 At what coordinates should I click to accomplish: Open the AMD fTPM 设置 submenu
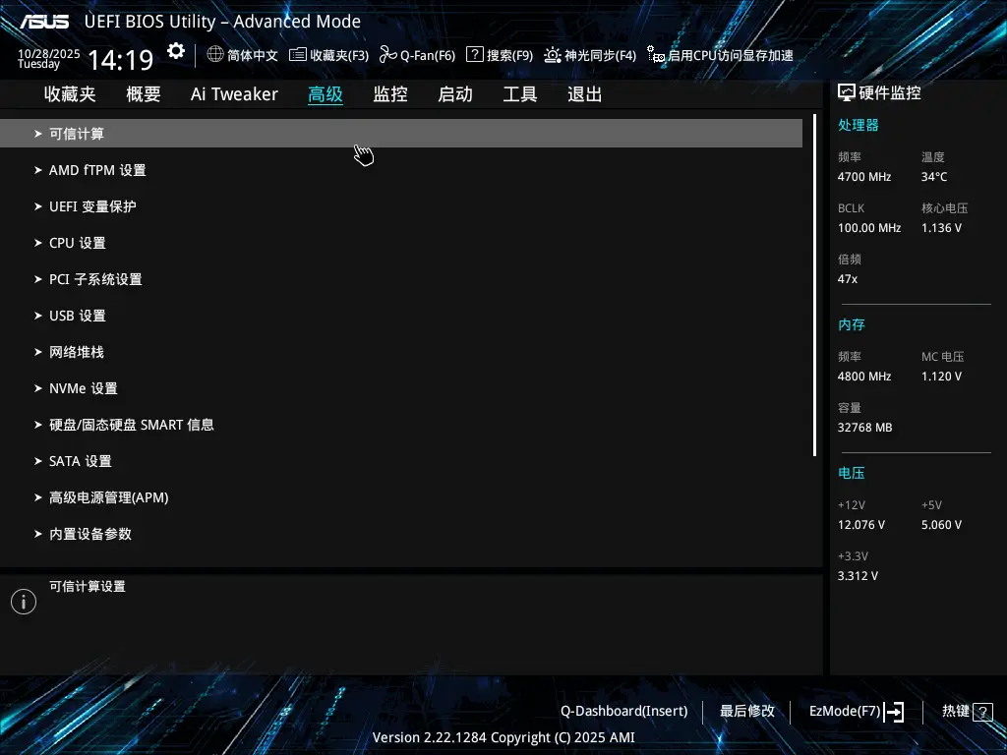coord(97,169)
